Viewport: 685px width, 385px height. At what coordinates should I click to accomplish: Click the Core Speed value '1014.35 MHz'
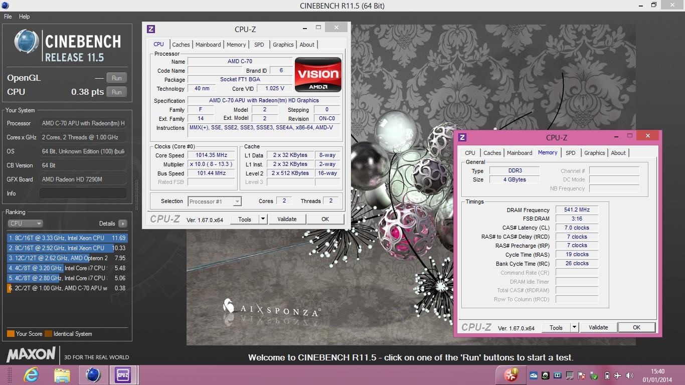212,155
